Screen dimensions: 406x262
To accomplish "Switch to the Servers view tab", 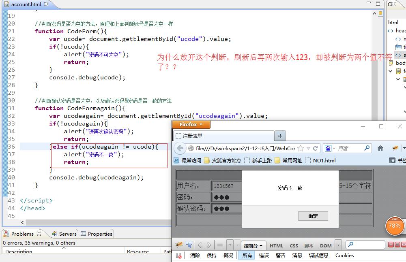I will click(x=64, y=234).
